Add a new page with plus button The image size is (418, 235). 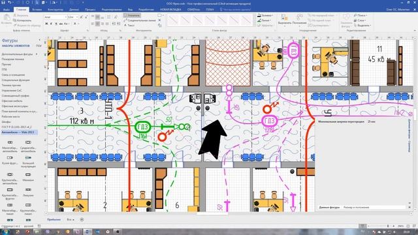click(x=82, y=219)
